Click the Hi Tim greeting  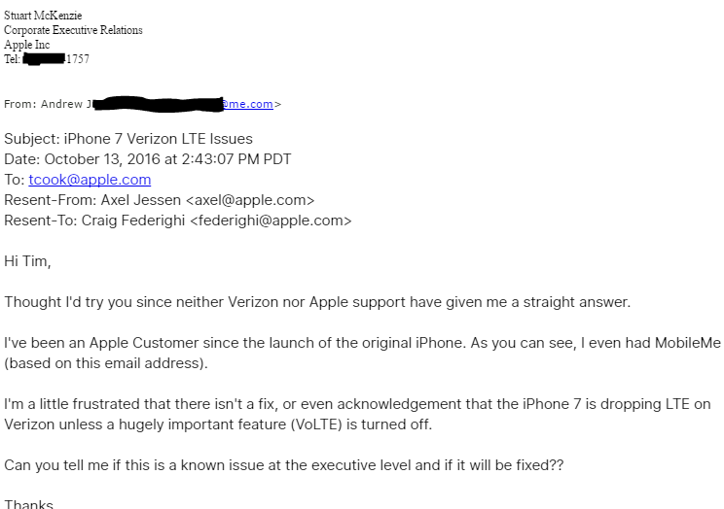(26, 261)
